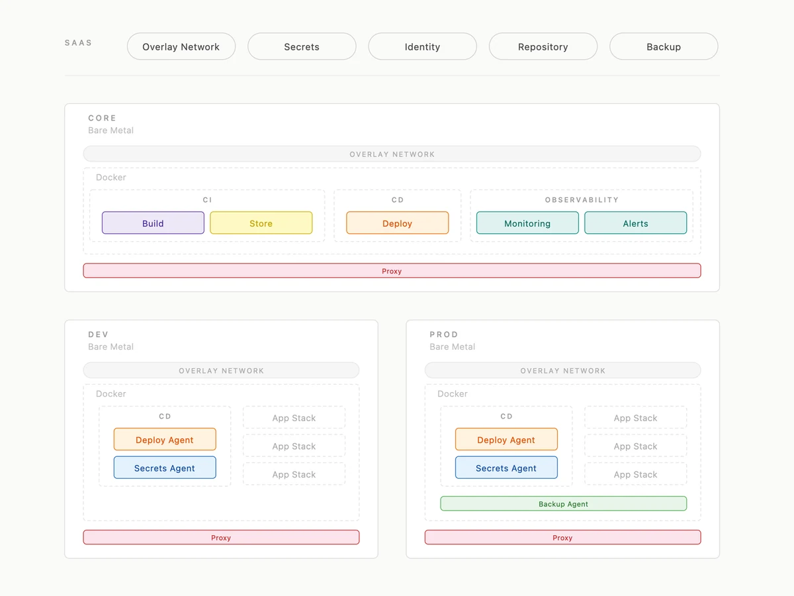The height and width of the screenshot is (596, 794).
Task: Open the Repository SaaS pill
Action: click(543, 46)
